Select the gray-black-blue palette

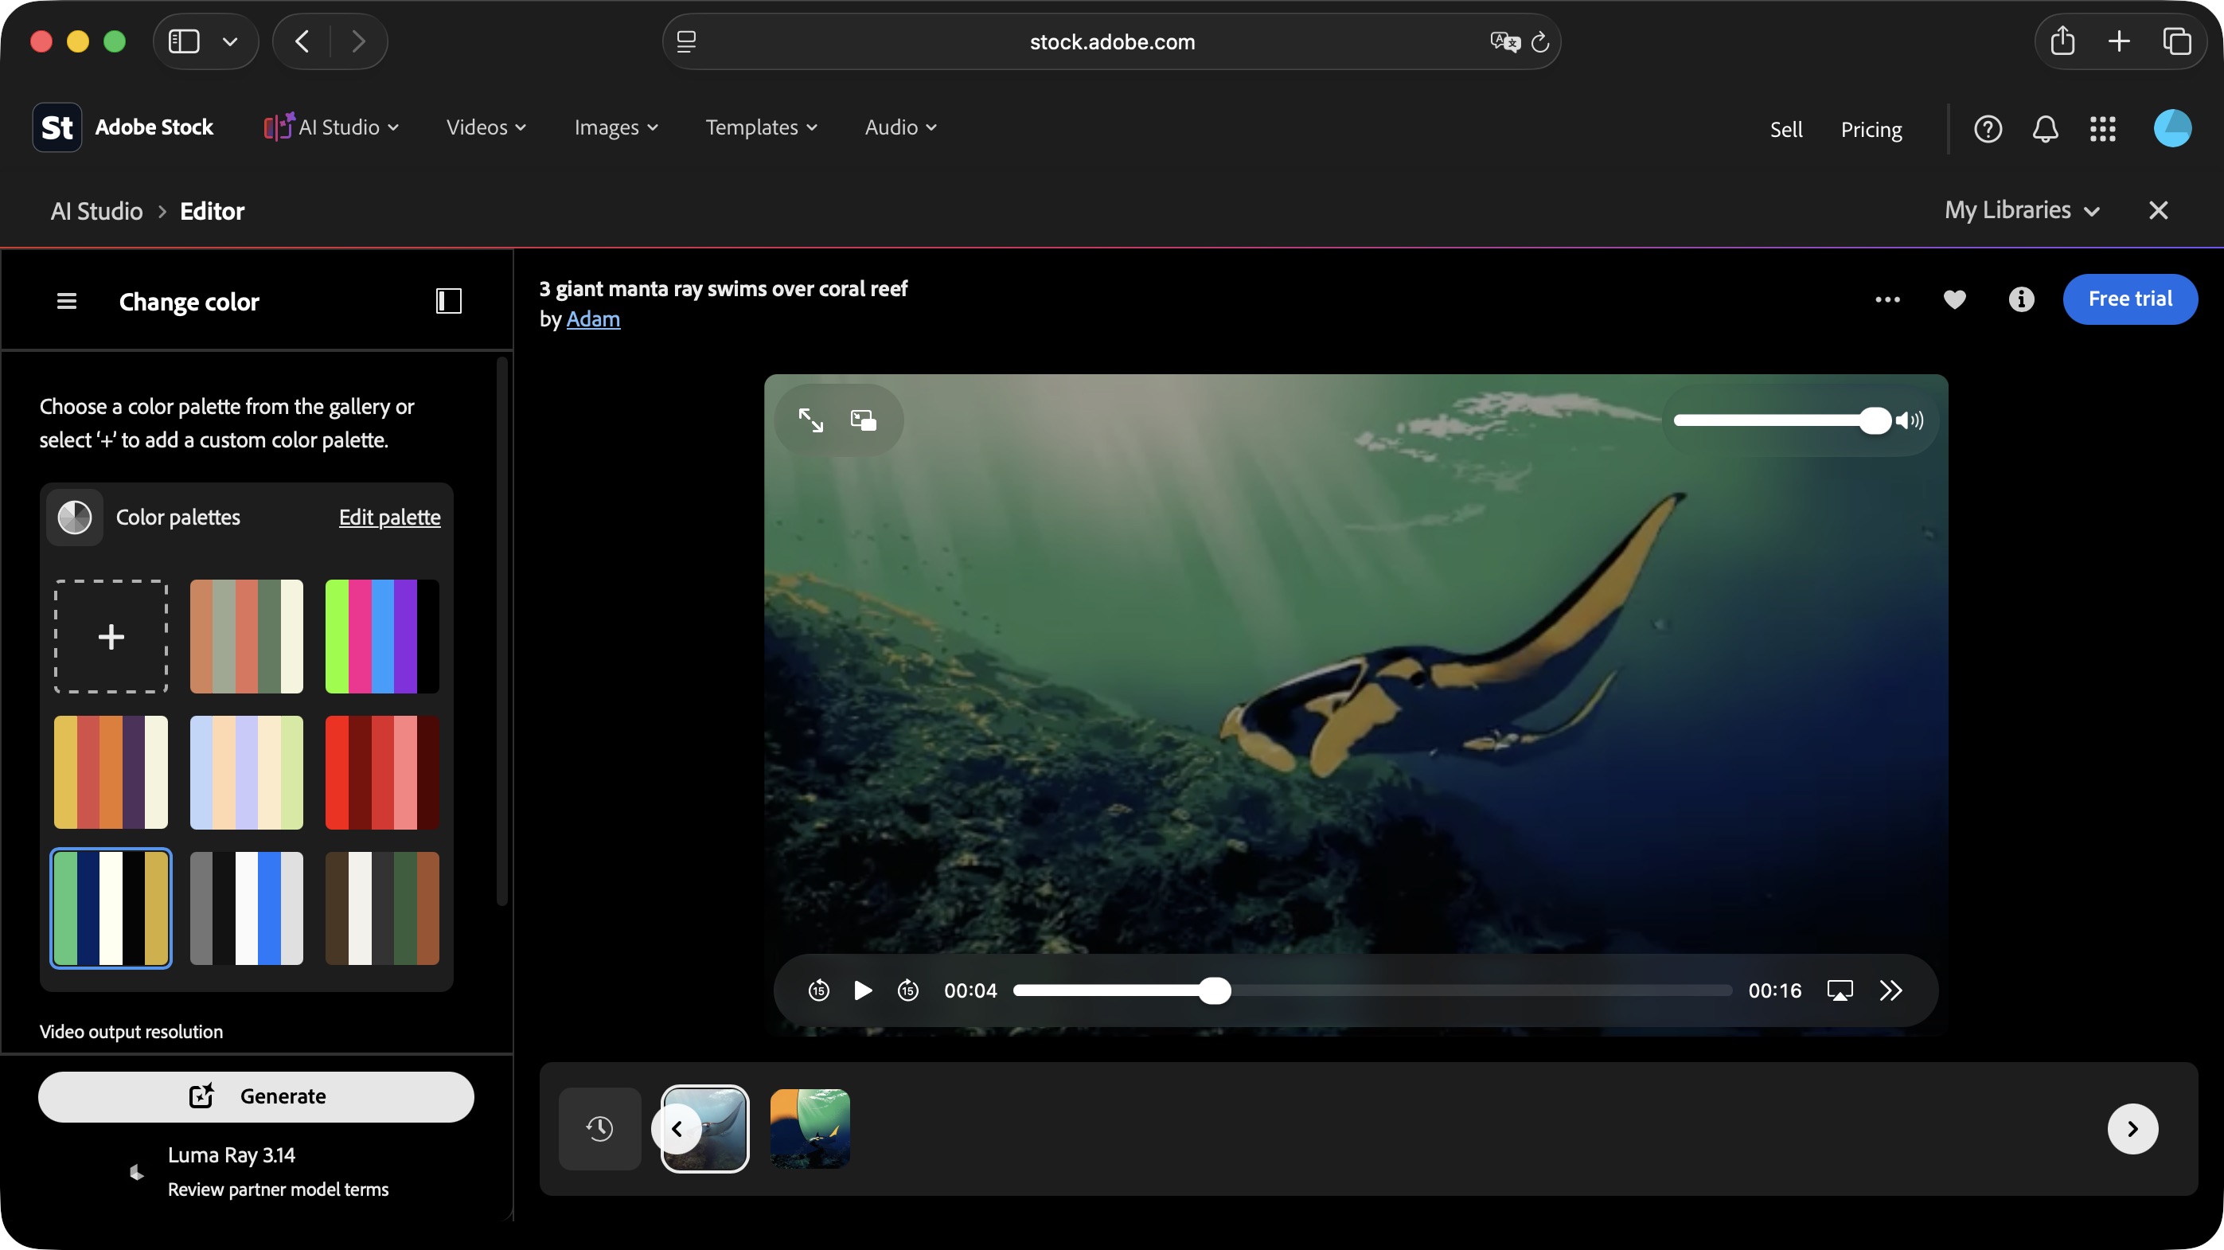pos(247,908)
